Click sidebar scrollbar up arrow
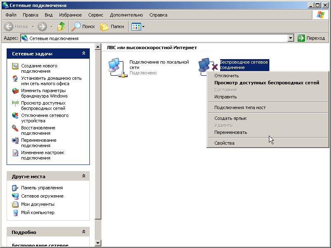The image size is (331, 248). (98, 47)
